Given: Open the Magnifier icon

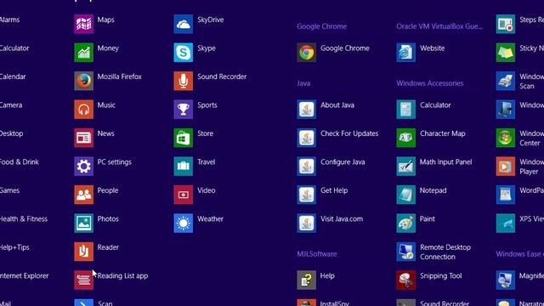Looking at the screenshot, I should (x=506, y=280).
